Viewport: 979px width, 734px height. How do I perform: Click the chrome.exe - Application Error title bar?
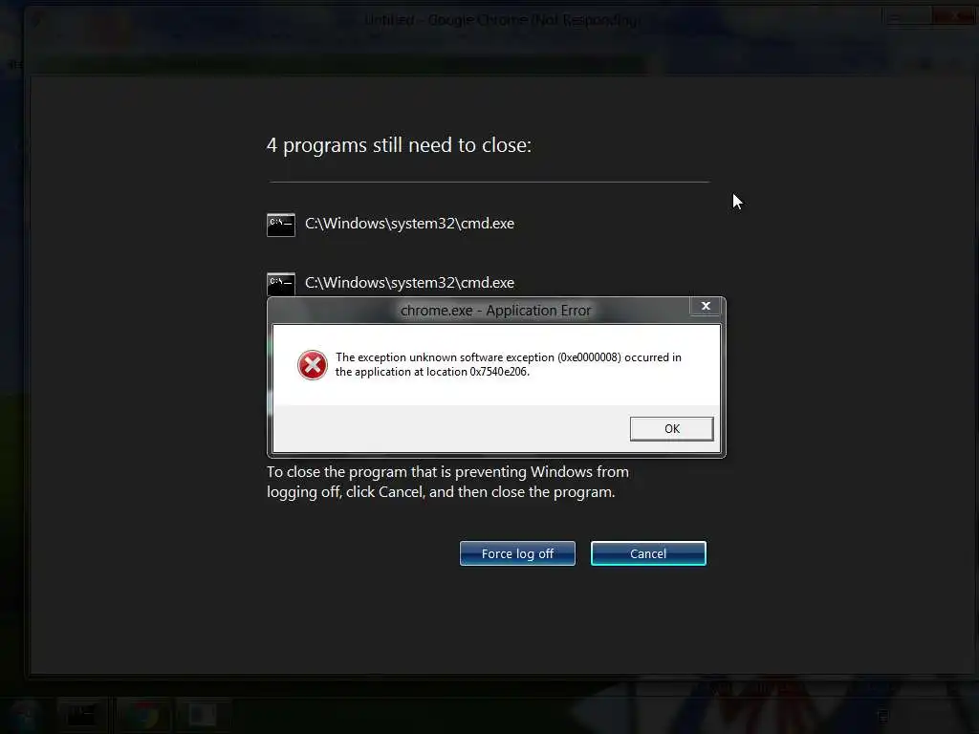[x=495, y=311]
